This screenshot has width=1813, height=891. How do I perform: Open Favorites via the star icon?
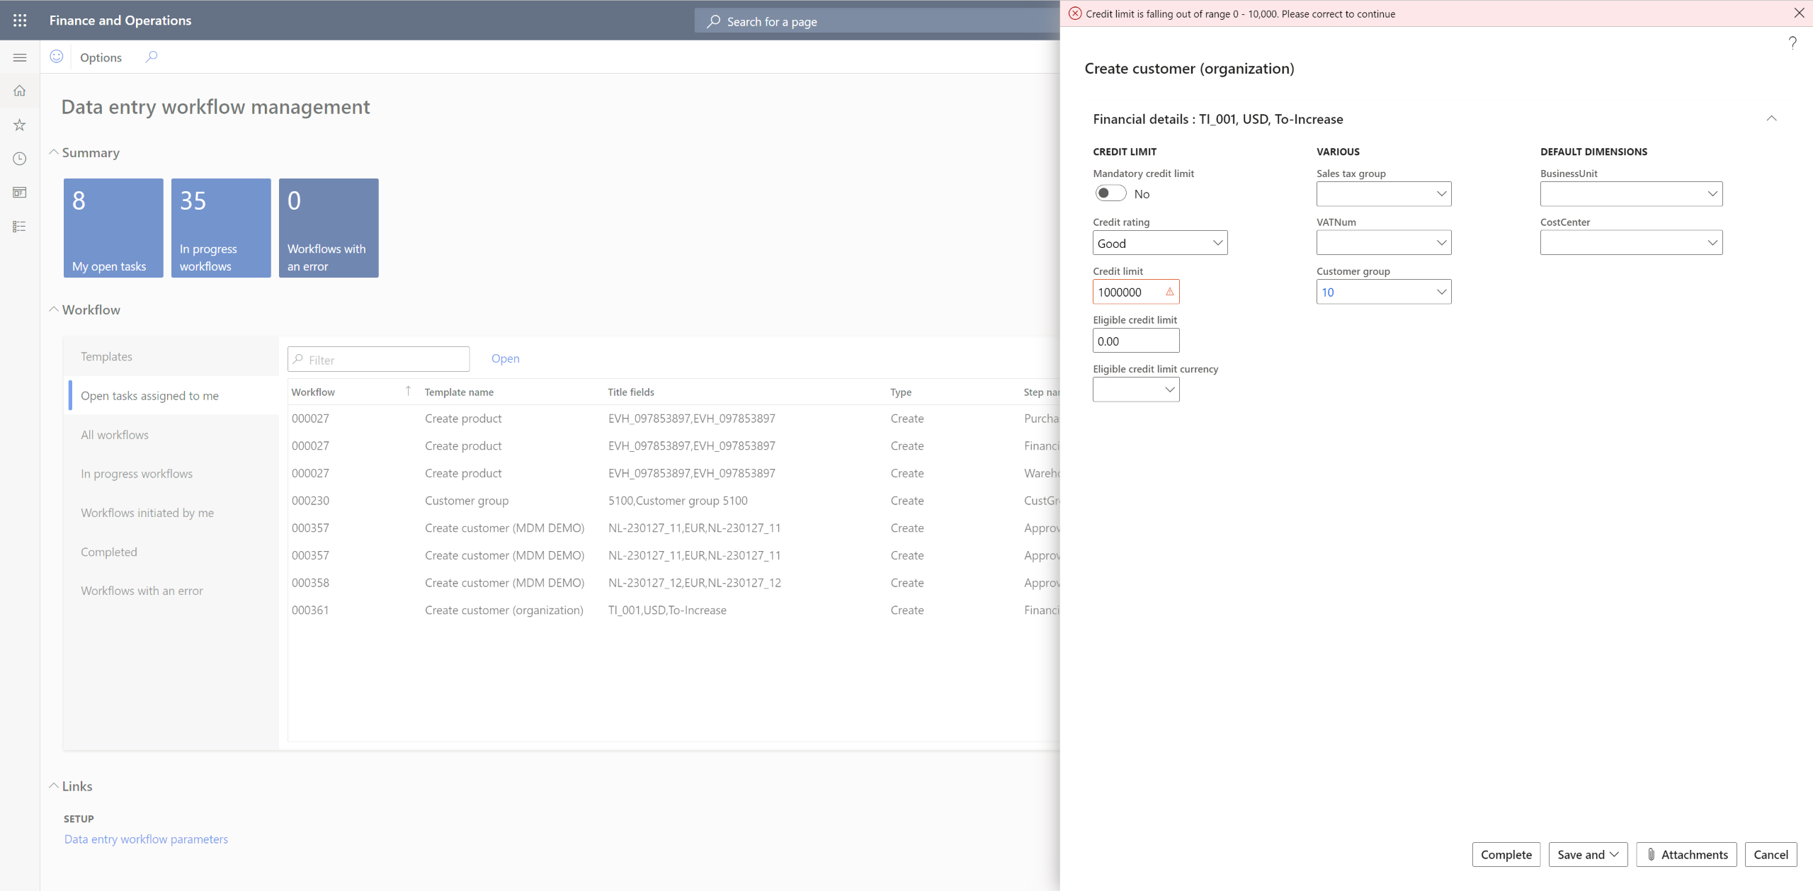pos(19,125)
